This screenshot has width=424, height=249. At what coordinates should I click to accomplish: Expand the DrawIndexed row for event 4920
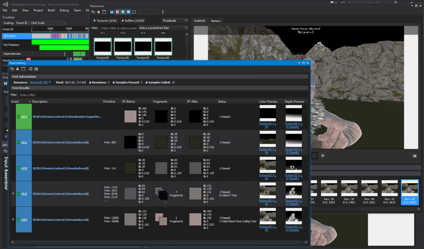click(13, 194)
